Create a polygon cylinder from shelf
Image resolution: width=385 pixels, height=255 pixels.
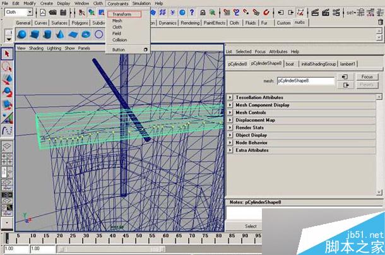[47, 34]
